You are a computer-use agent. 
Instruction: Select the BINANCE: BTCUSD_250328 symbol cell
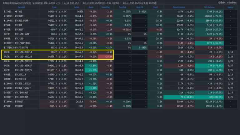pyautogui.click(x=21, y=83)
